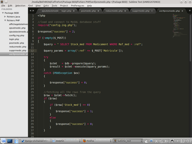Screen dimensions: 192x144
Task: Expand the Fichiers Java folder
Action: click(x=5, y=16)
